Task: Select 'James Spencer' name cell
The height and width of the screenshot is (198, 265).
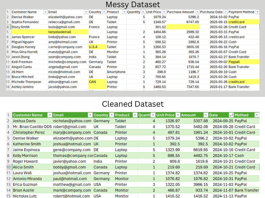Action: [29, 37]
